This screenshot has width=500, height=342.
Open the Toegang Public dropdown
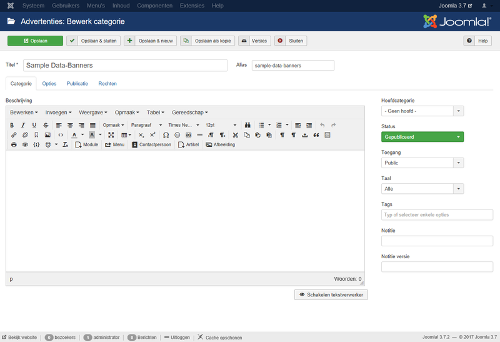click(422, 163)
